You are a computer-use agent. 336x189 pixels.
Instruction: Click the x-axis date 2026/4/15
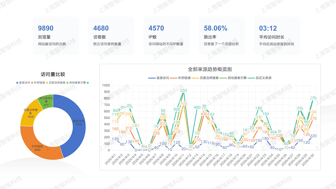point(205,160)
